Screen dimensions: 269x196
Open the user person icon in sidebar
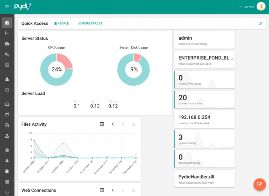pyautogui.click(x=7, y=79)
